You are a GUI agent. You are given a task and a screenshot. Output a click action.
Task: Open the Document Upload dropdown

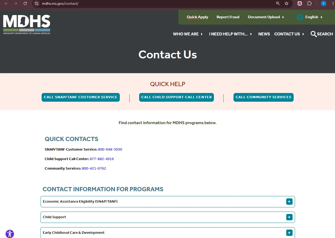(266, 17)
